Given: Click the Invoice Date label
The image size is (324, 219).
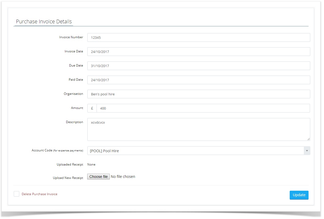Looking at the screenshot, I should pos(74,51).
